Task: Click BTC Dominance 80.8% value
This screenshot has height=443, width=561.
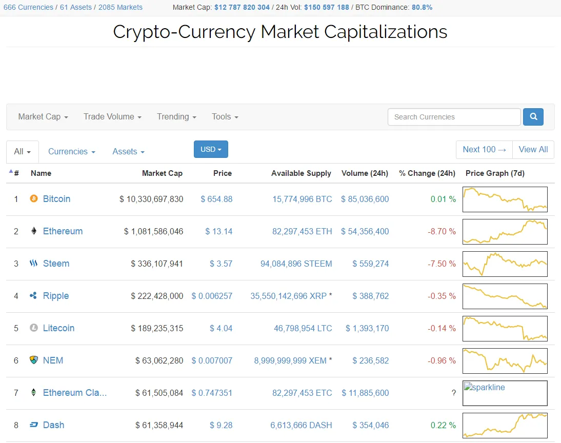Action: (x=422, y=7)
